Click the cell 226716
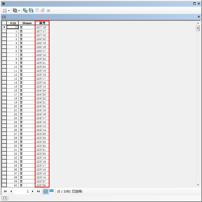The height and width of the screenshot is (202, 202). coord(42,55)
